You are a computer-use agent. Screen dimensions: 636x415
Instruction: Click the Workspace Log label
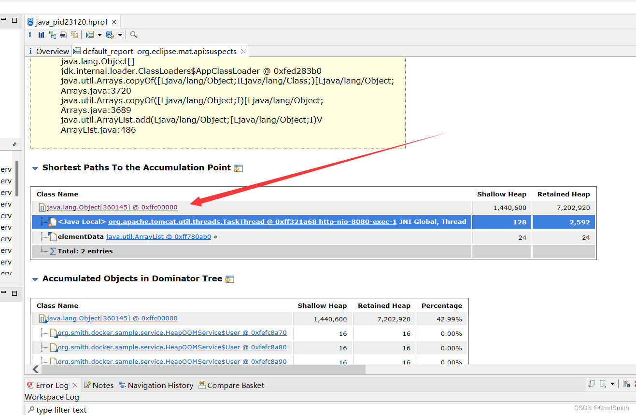pos(52,397)
